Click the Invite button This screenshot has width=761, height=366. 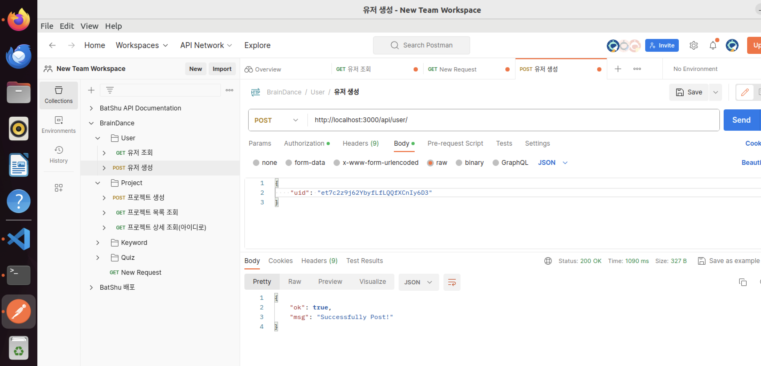click(x=662, y=45)
